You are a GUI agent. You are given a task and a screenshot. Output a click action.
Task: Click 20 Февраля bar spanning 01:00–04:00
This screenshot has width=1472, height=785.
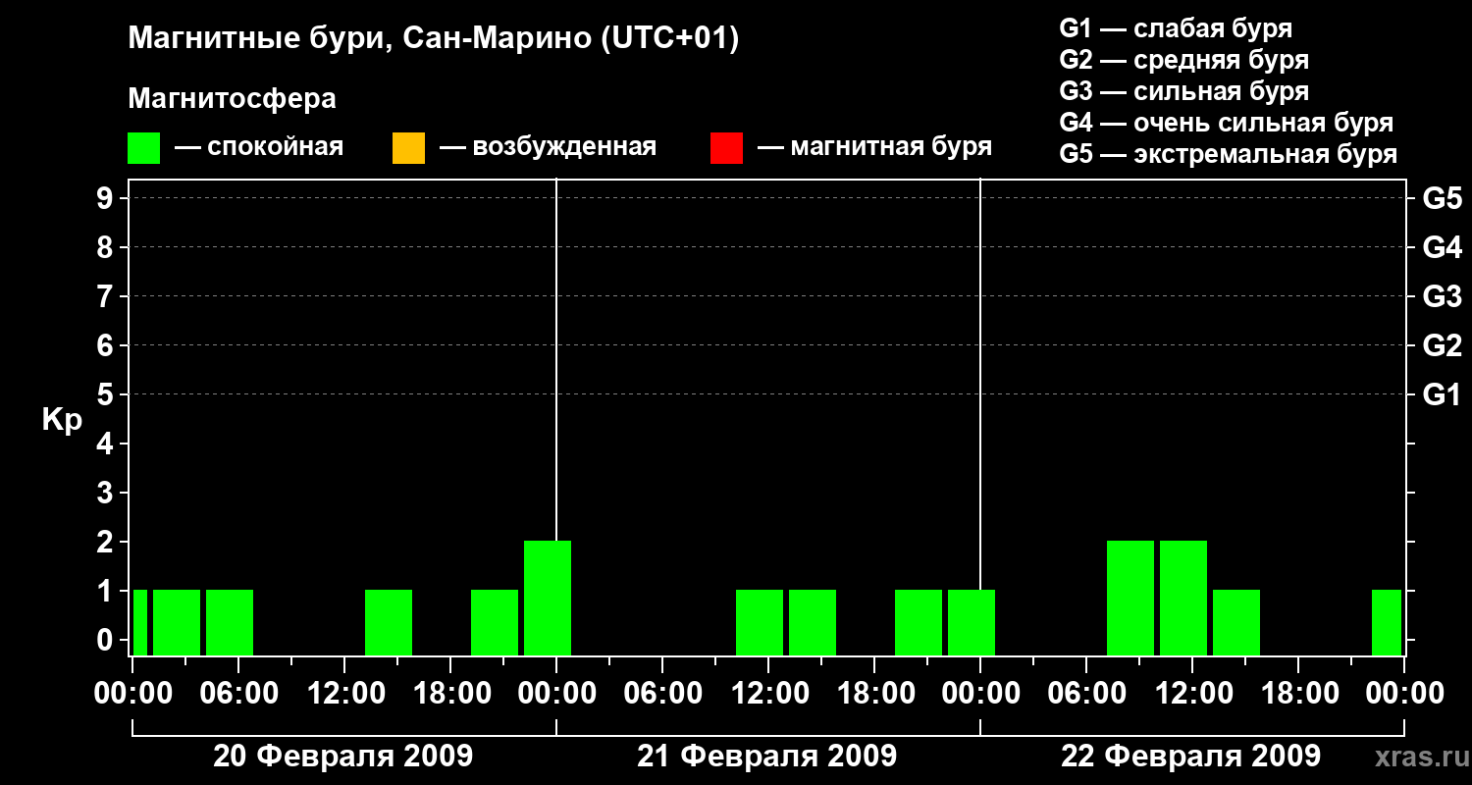tap(177, 622)
